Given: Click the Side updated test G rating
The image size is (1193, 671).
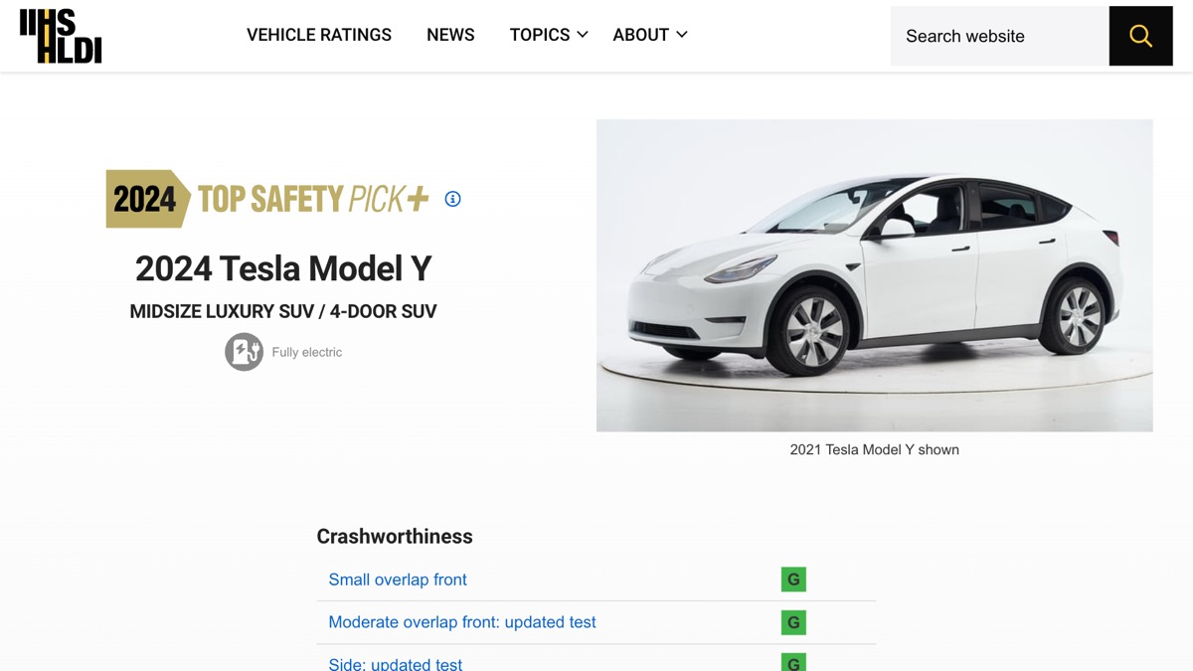Looking at the screenshot, I should (793, 662).
